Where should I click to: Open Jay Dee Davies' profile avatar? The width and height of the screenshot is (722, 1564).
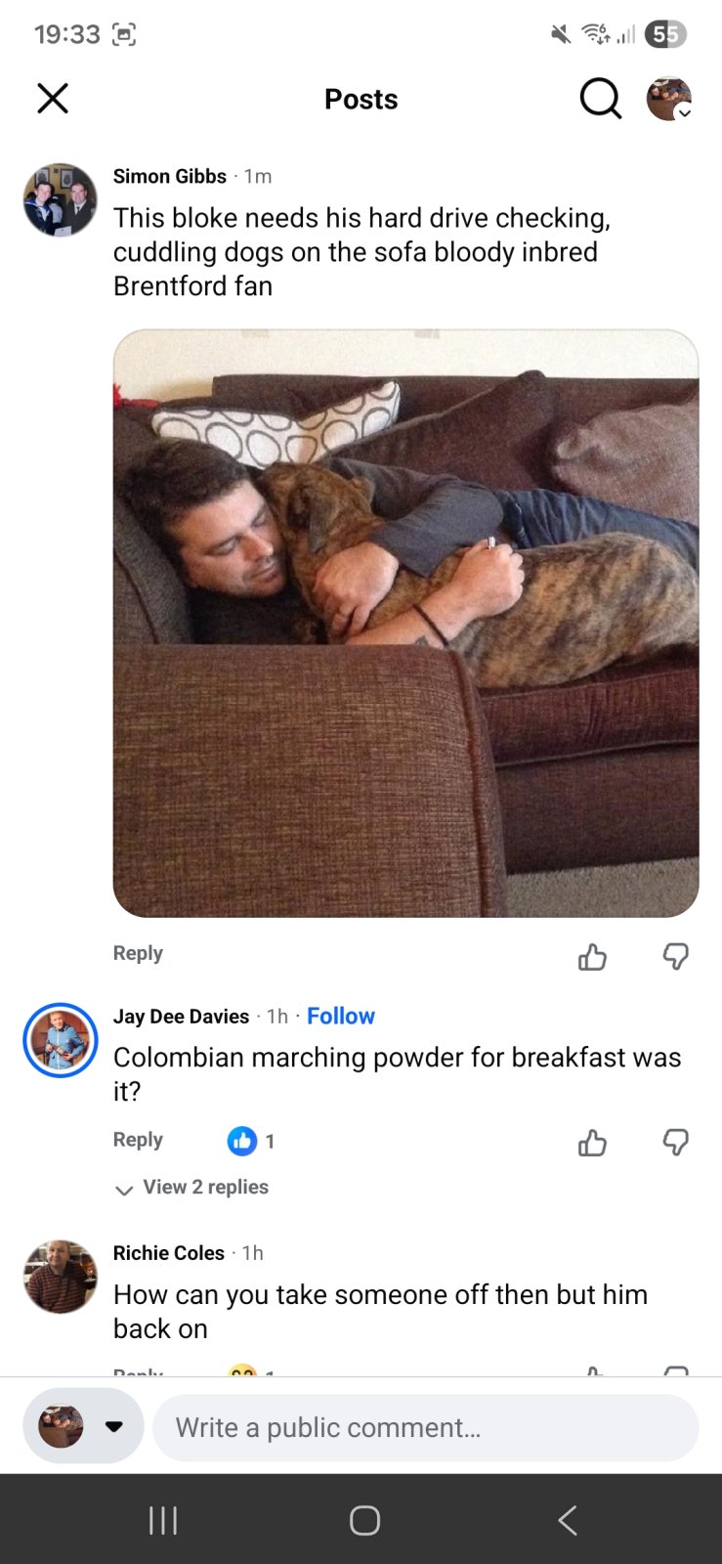click(x=61, y=1040)
